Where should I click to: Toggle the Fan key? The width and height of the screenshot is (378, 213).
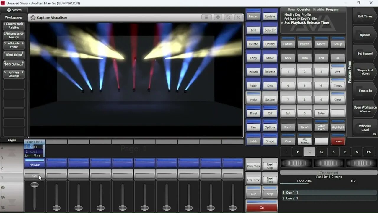coord(253,125)
